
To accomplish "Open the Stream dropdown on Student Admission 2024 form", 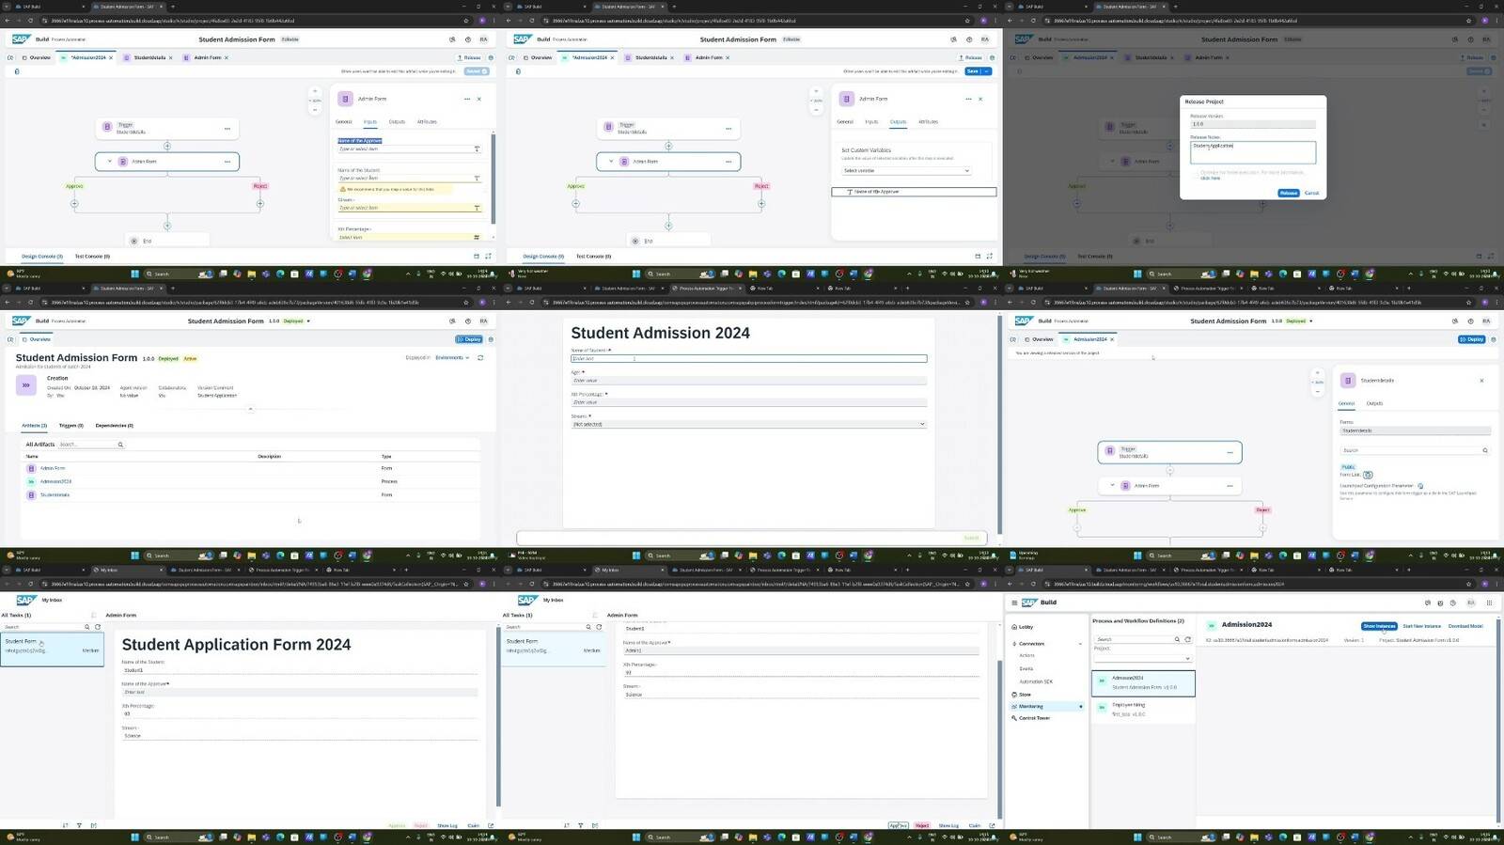I will pos(748,424).
